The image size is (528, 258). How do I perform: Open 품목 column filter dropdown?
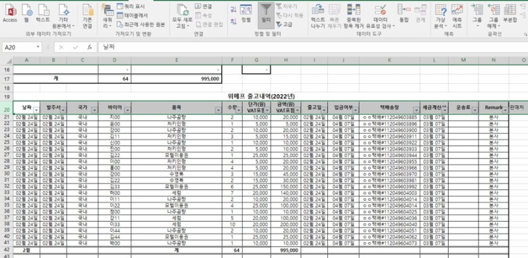(x=218, y=110)
